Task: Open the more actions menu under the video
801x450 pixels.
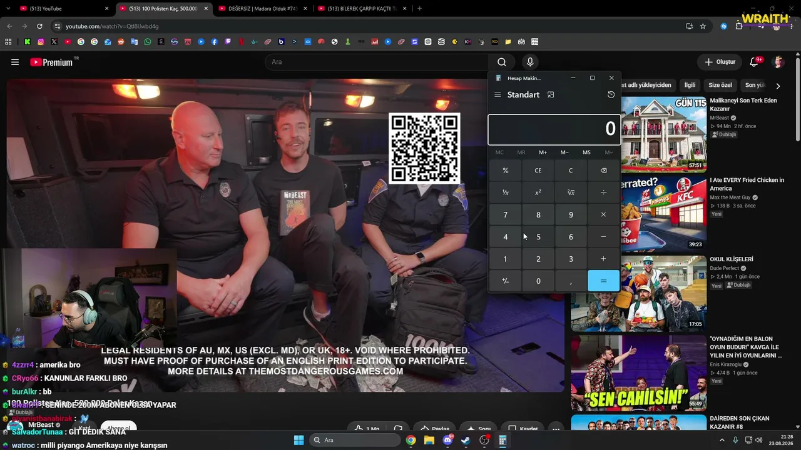Action: coord(556,429)
